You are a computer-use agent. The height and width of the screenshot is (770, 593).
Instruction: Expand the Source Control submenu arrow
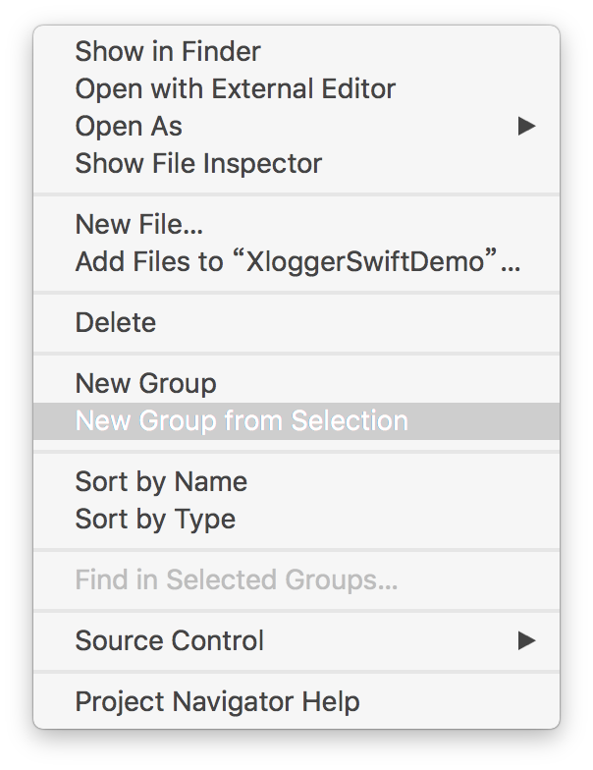(527, 640)
